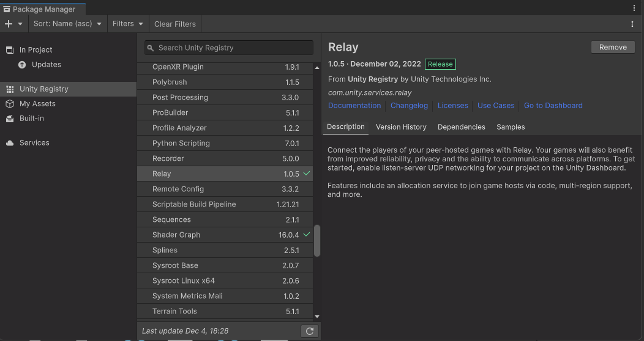Click the Package Manager window tab
The height and width of the screenshot is (341, 644).
[43, 9]
